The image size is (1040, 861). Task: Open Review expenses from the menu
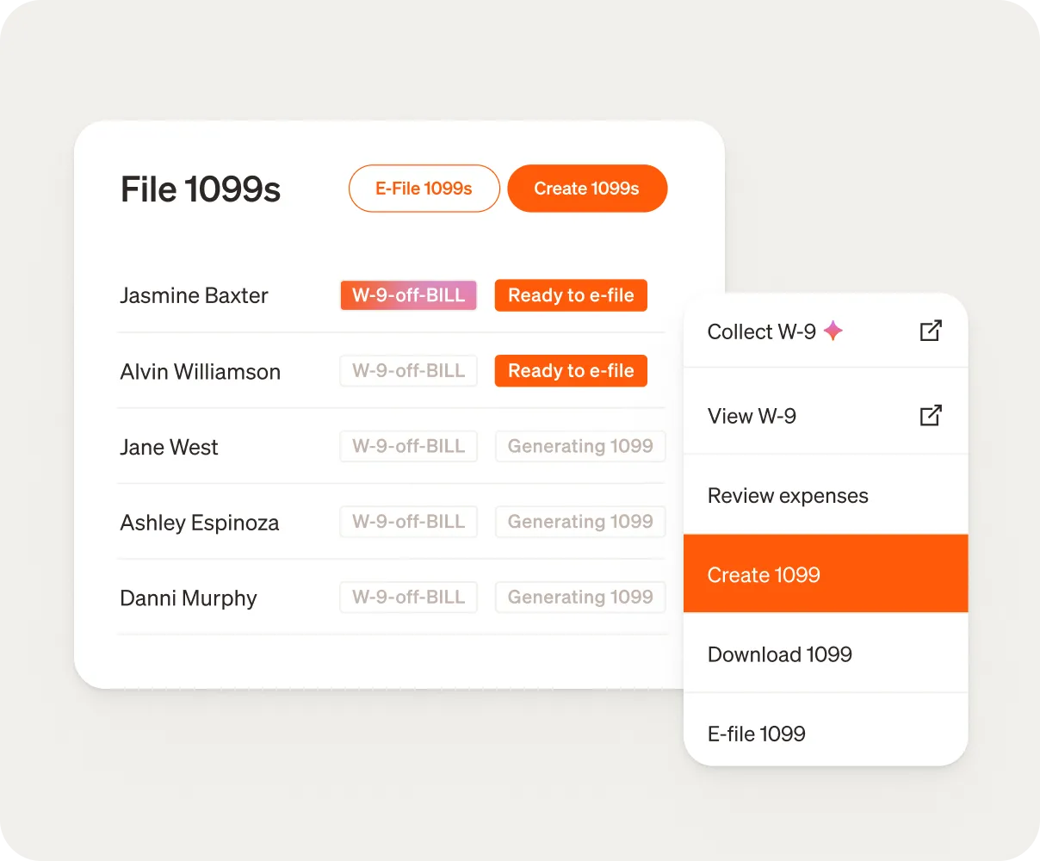point(826,496)
